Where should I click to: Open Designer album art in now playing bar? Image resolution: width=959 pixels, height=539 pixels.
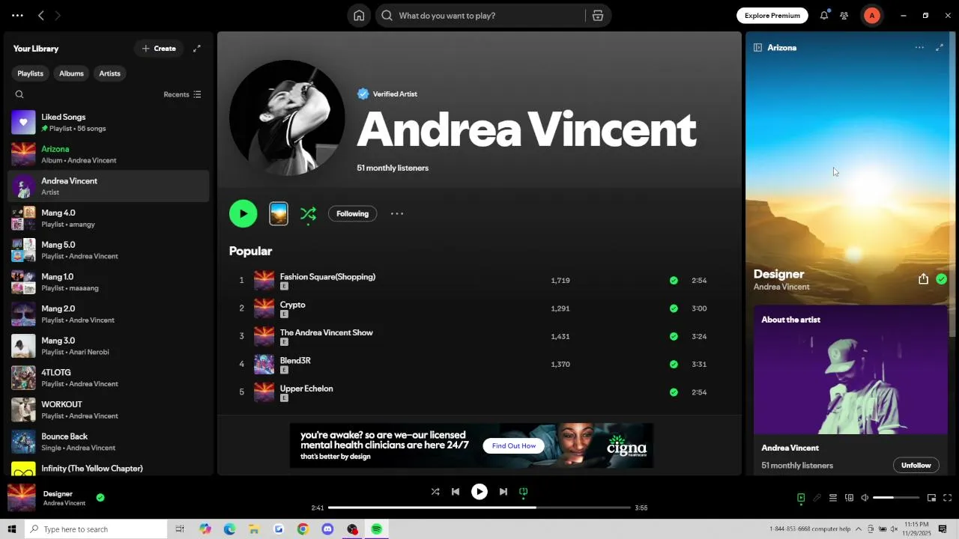pos(21,498)
